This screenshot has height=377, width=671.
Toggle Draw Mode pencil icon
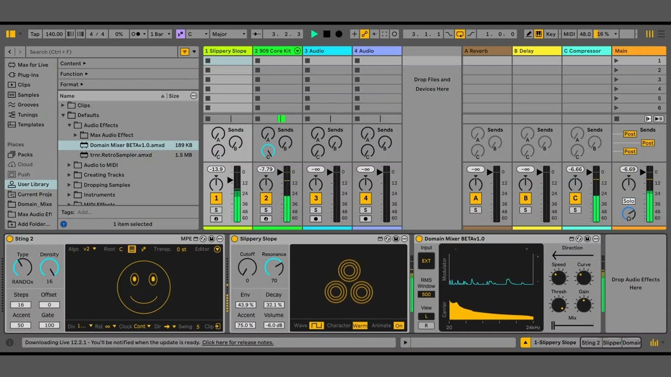pos(529,34)
